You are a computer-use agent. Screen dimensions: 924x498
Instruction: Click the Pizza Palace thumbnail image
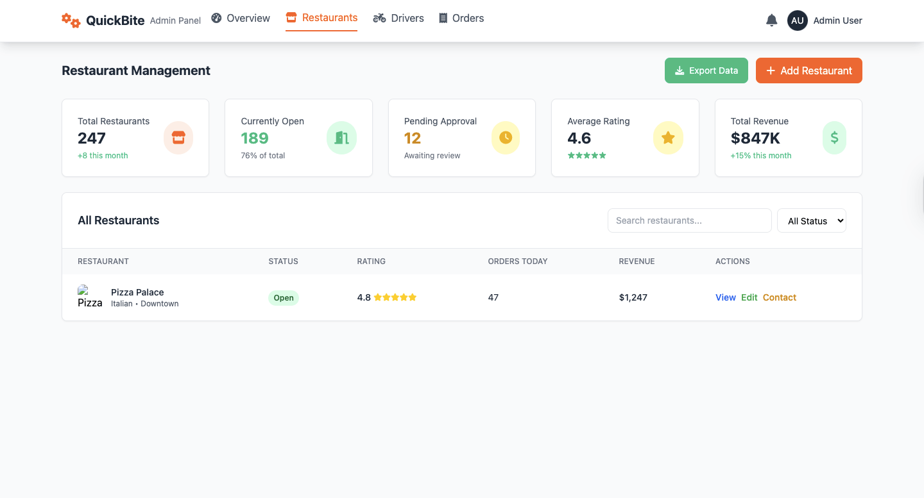click(x=90, y=297)
